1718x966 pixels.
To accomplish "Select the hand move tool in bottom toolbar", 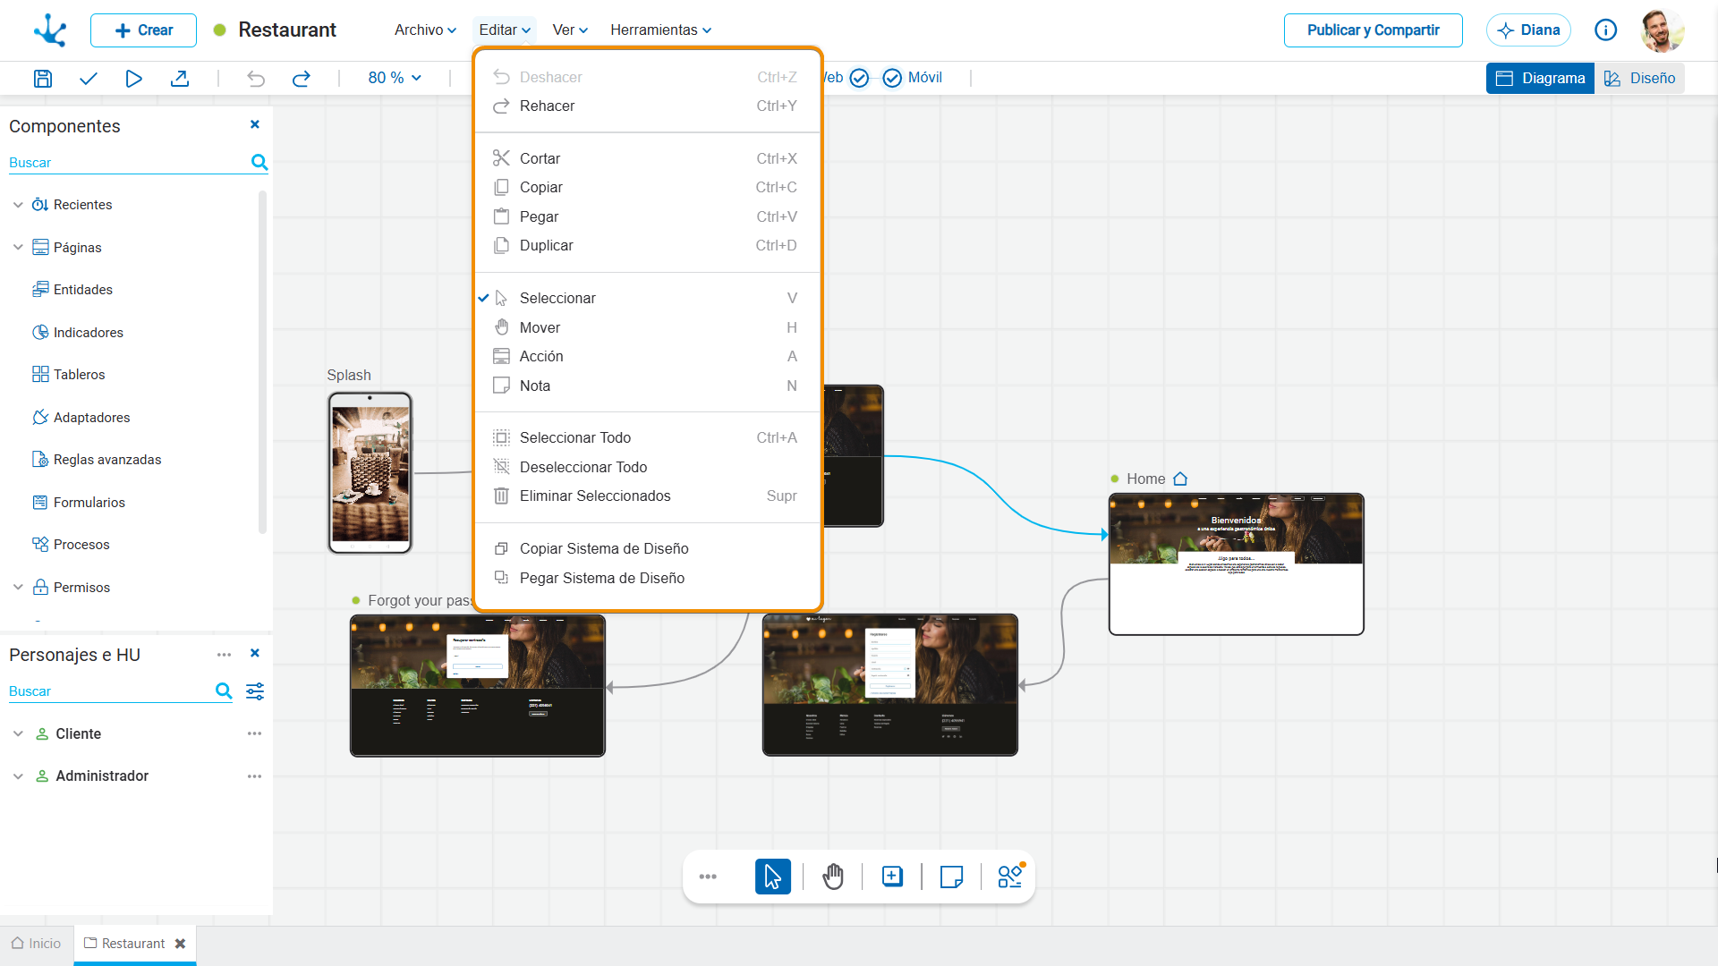I will tap(833, 877).
